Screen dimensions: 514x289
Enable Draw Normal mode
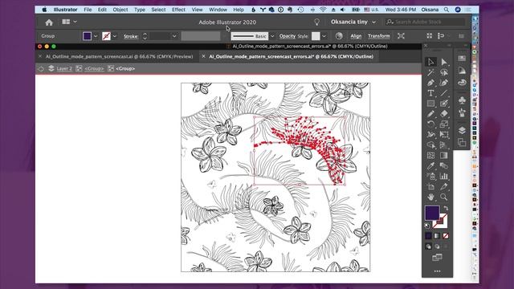[428, 246]
